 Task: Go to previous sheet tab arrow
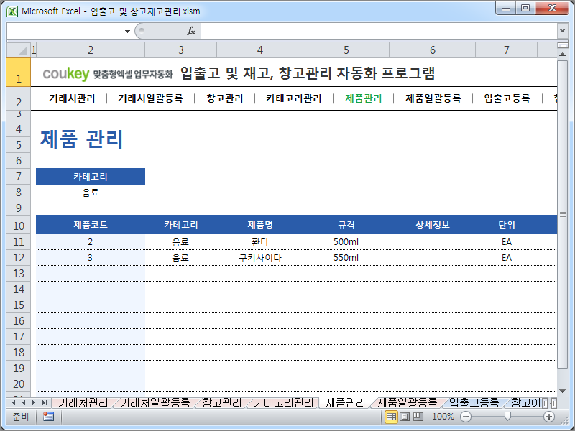pos(24,403)
